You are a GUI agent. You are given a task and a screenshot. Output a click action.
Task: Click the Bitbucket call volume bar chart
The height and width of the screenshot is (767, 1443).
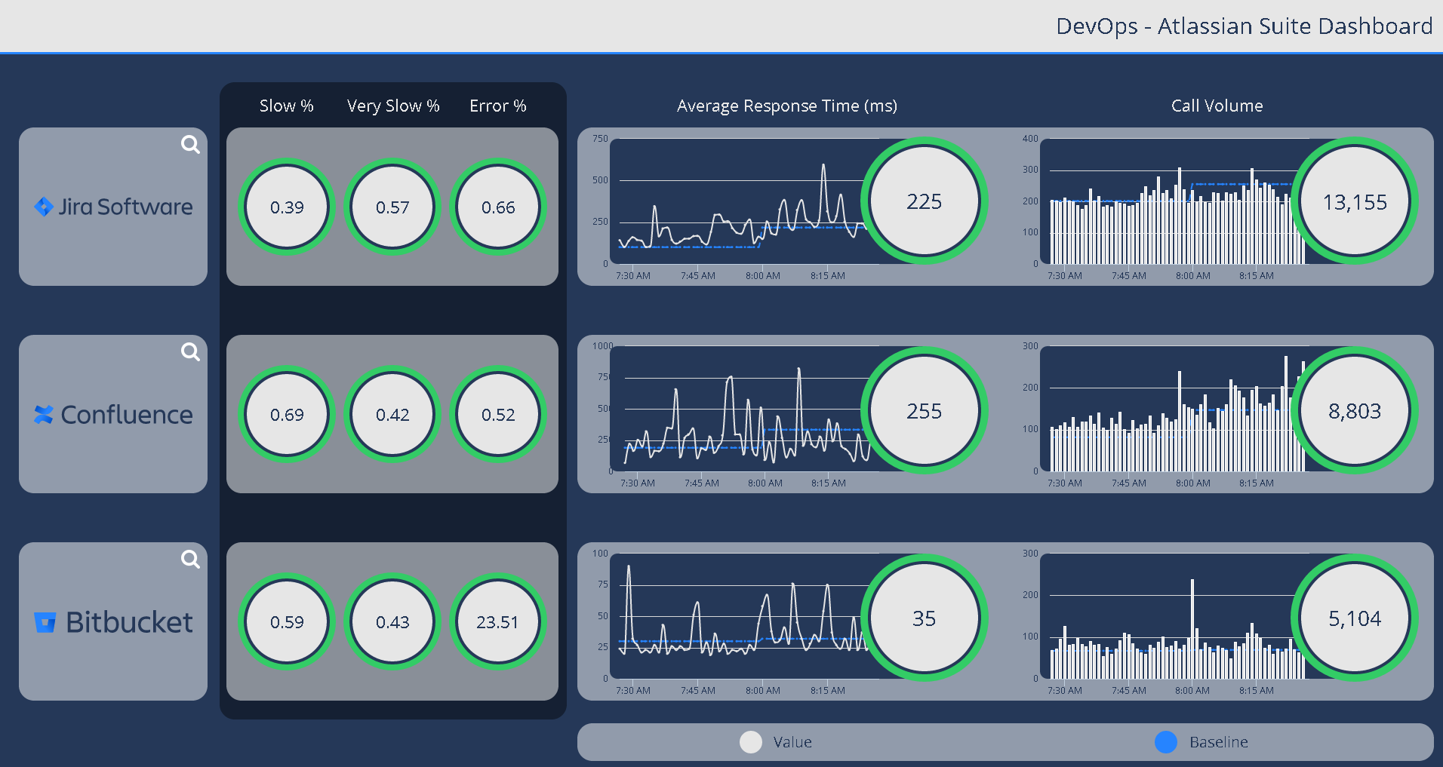1170,616
